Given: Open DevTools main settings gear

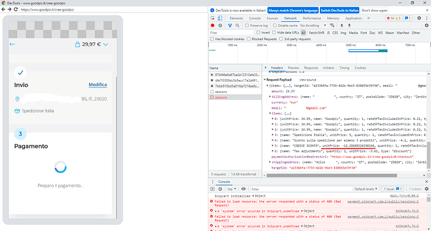Looking at the screenshot, I should (x=419, y=18).
